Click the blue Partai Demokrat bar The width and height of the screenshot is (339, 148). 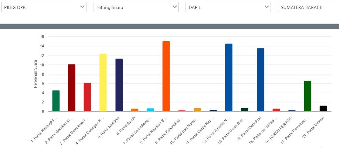[260, 80]
